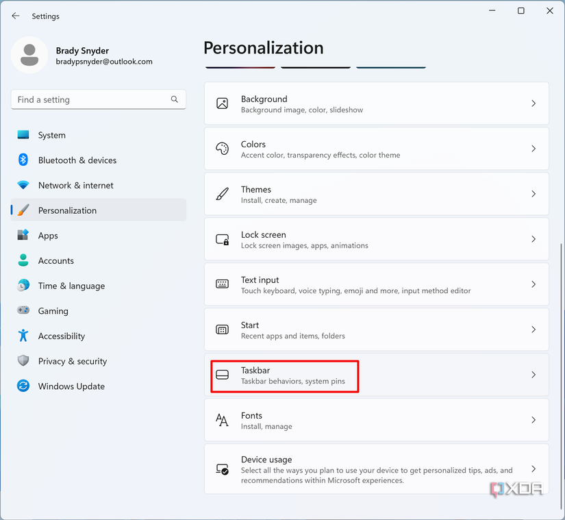Click the search magnifier icon

point(175,99)
